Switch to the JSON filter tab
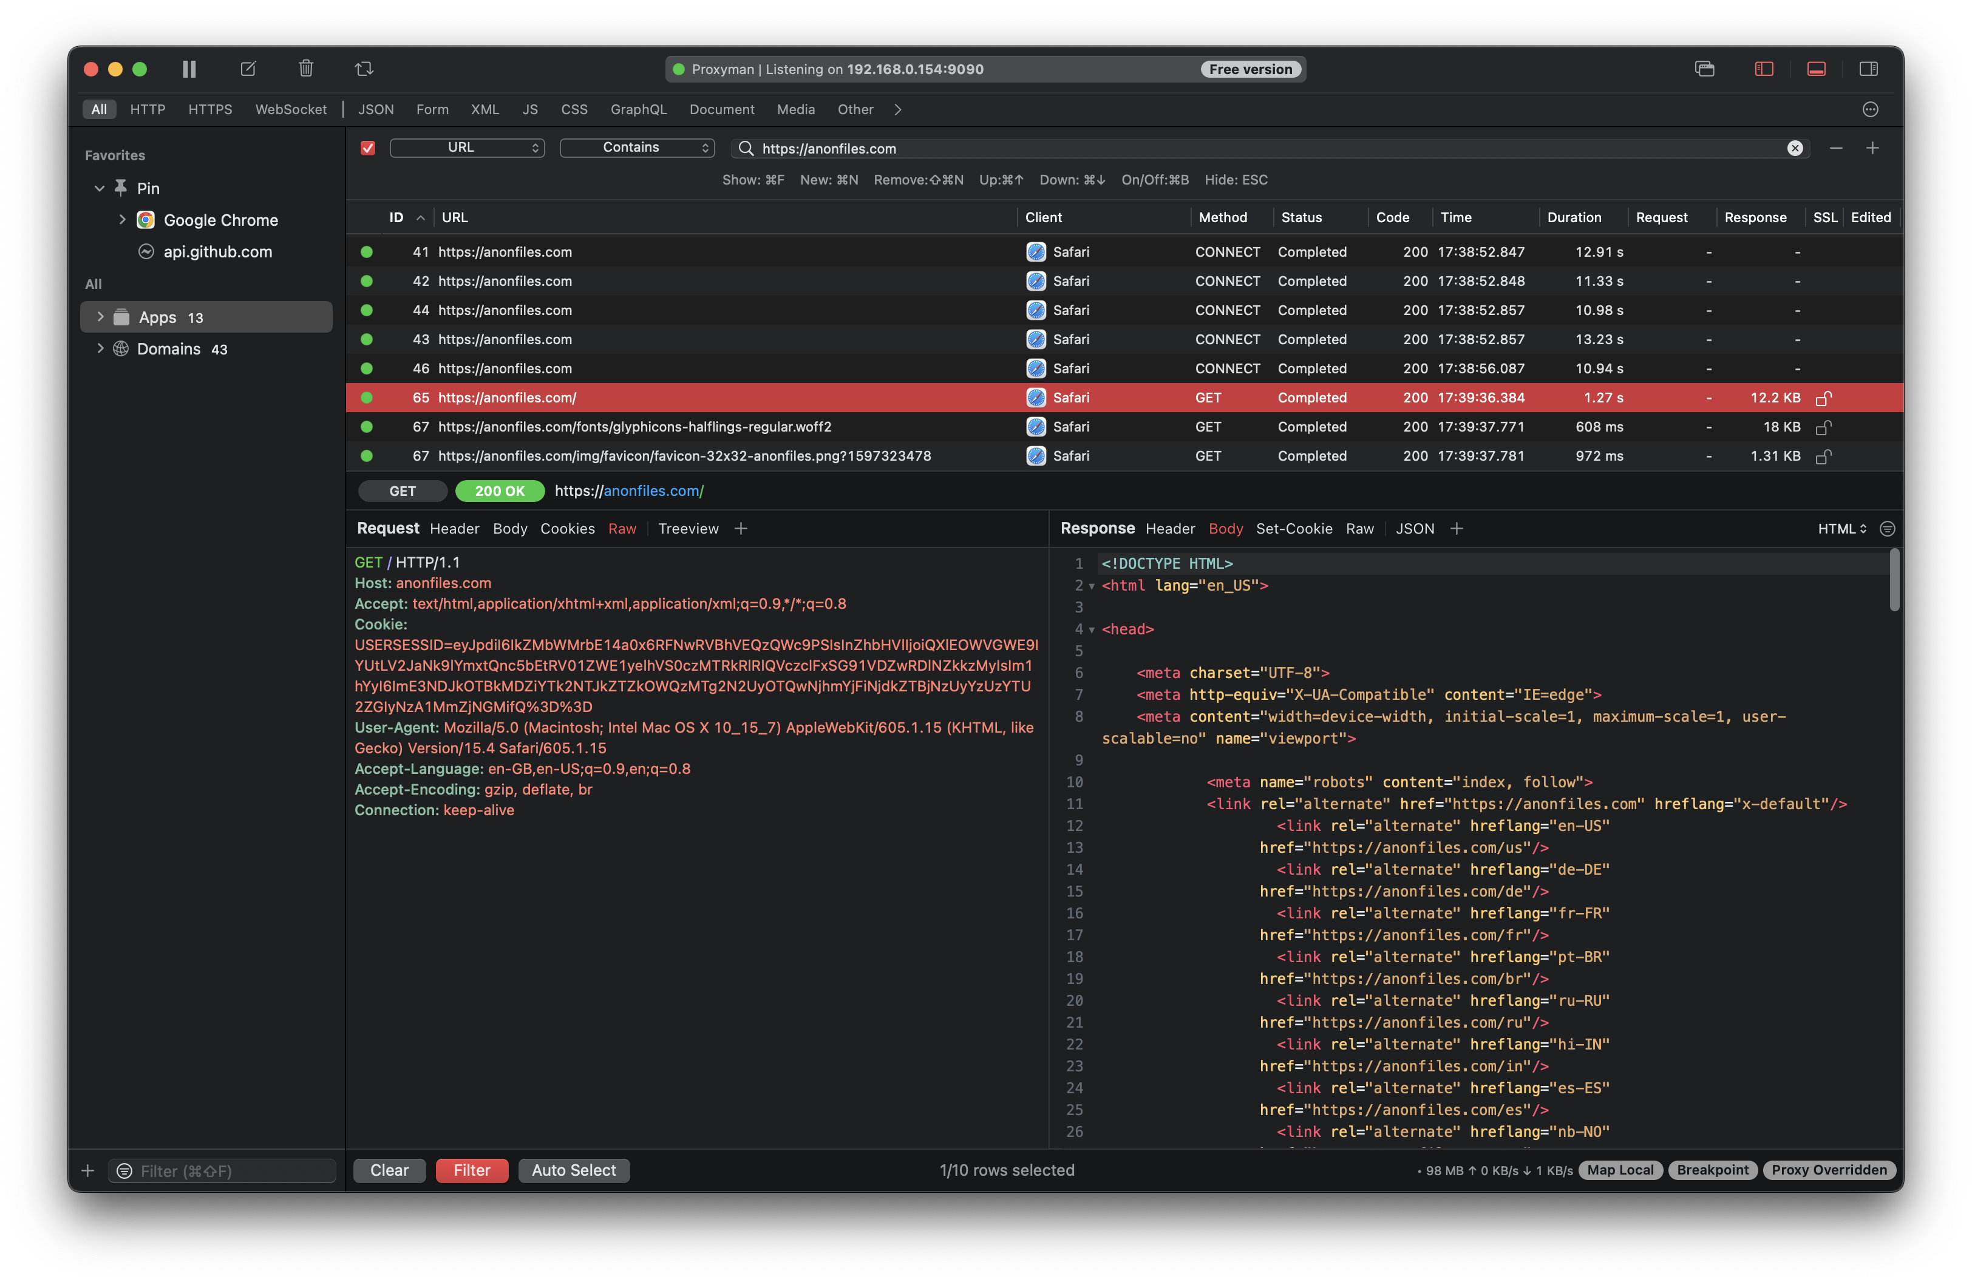The height and width of the screenshot is (1282, 1972). (375, 109)
